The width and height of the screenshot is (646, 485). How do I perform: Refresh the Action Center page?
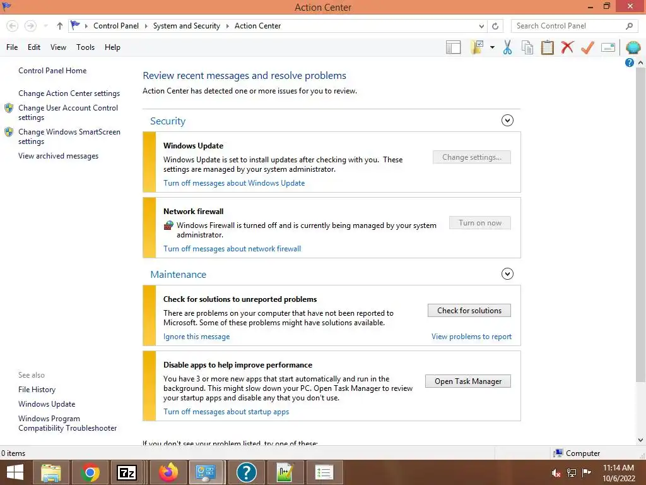pyautogui.click(x=495, y=26)
